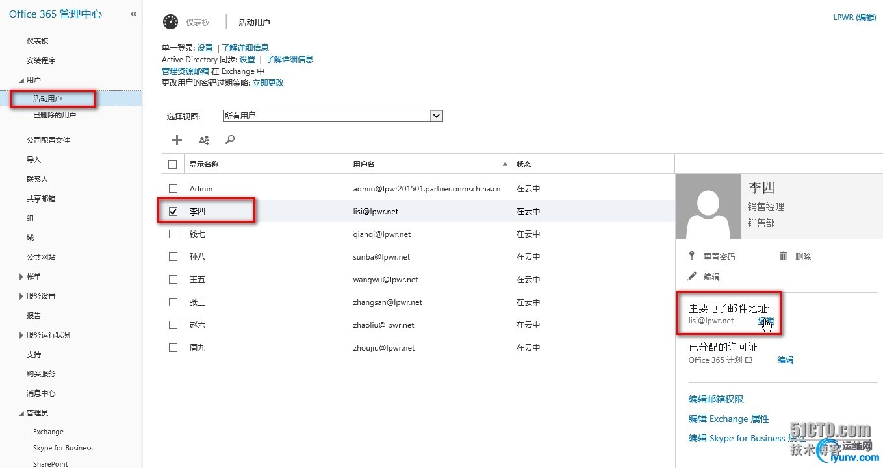Screen dimensions: 883x468
Task: Expand the 帐单 section
Action: (21, 277)
